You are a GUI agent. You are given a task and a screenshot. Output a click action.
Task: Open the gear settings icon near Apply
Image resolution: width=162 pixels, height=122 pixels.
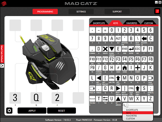(x=9, y=111)
